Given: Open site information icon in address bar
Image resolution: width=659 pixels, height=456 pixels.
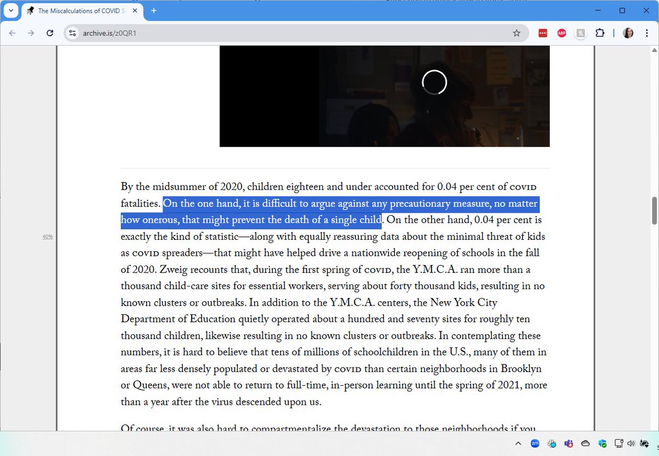Looking at the screenshot, I should point(72,33).
